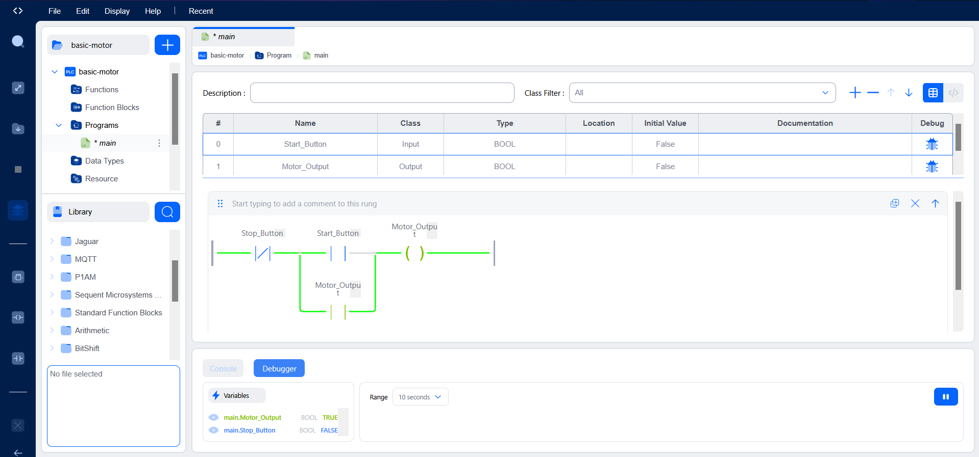Screen dimensions: 979x457
Task: Open the Edit menu
Action: [x=83, y=11]
